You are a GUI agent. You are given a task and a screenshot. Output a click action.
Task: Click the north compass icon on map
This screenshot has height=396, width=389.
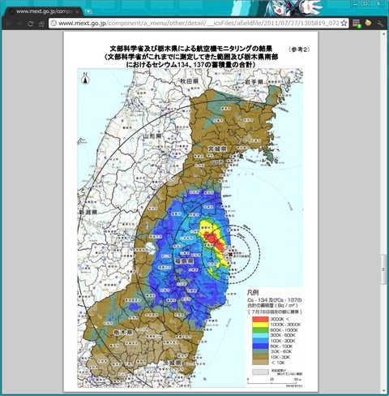click(86, 78)
